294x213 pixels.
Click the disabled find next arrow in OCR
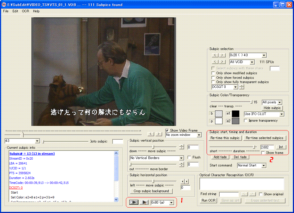pos(252,194)
